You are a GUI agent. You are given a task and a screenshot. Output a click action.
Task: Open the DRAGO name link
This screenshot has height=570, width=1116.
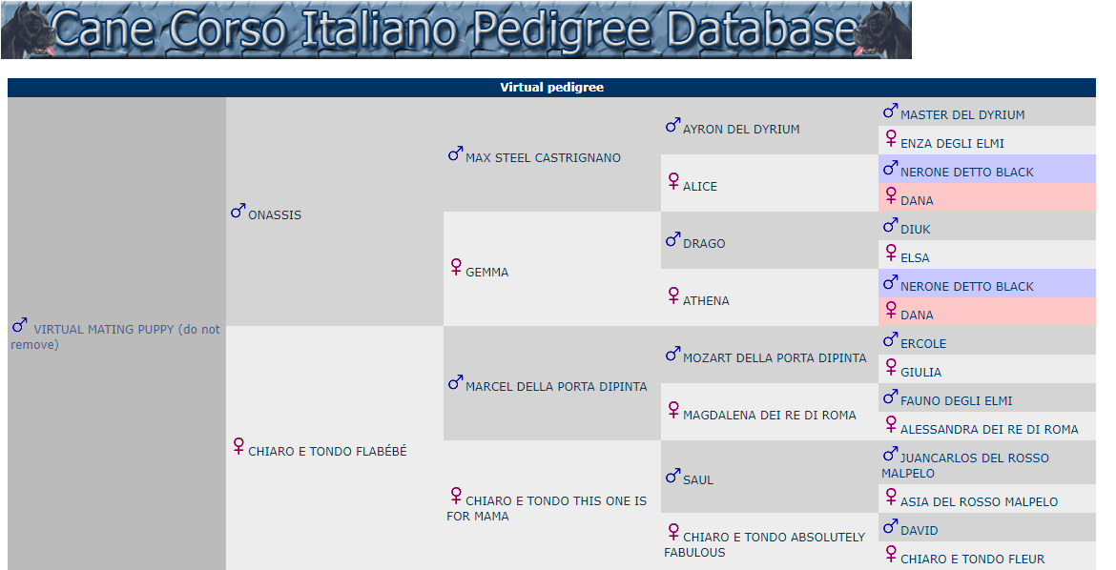(704, 243)
